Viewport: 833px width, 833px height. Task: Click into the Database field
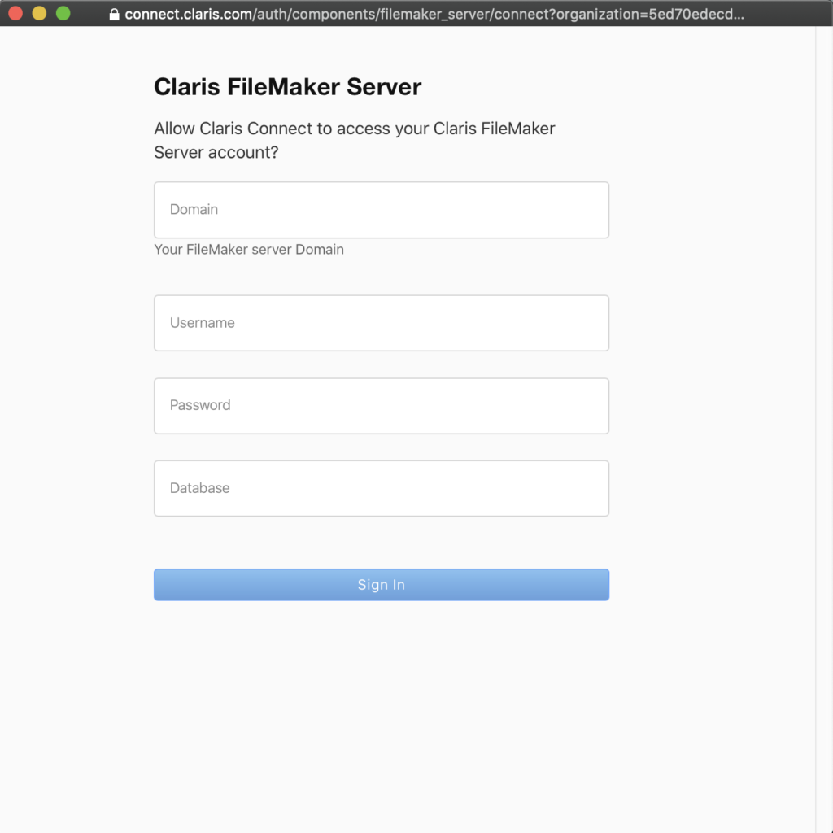(x=381, y=488)
